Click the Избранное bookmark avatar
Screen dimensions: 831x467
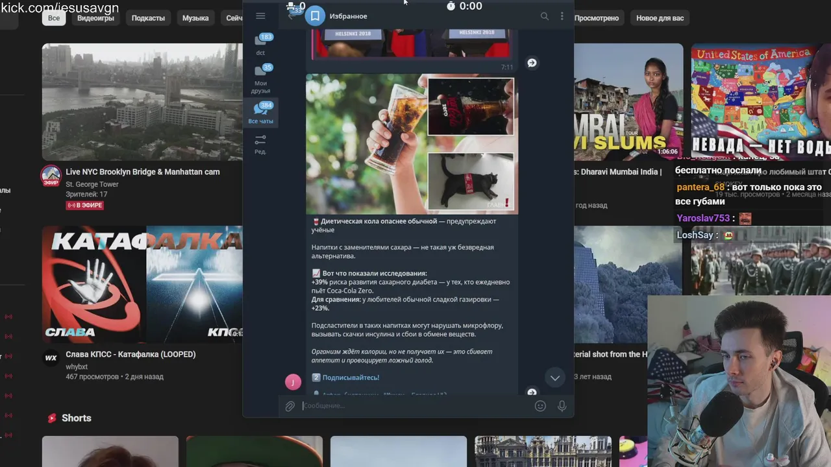[315, 16]
